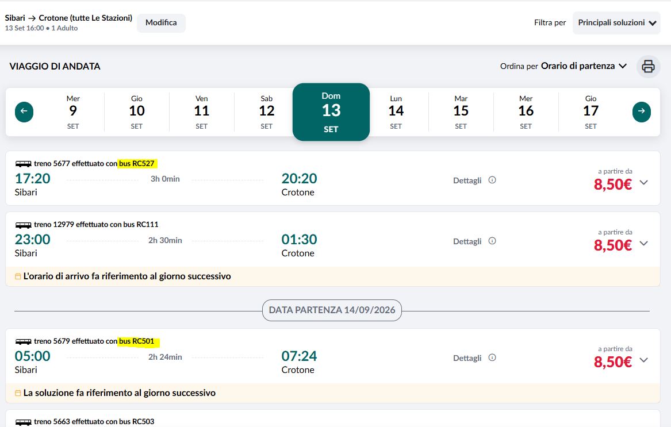Open Principali soluzioni filter dropdown
This screenshot has height=427, width=671.
[x=616, y=22]
